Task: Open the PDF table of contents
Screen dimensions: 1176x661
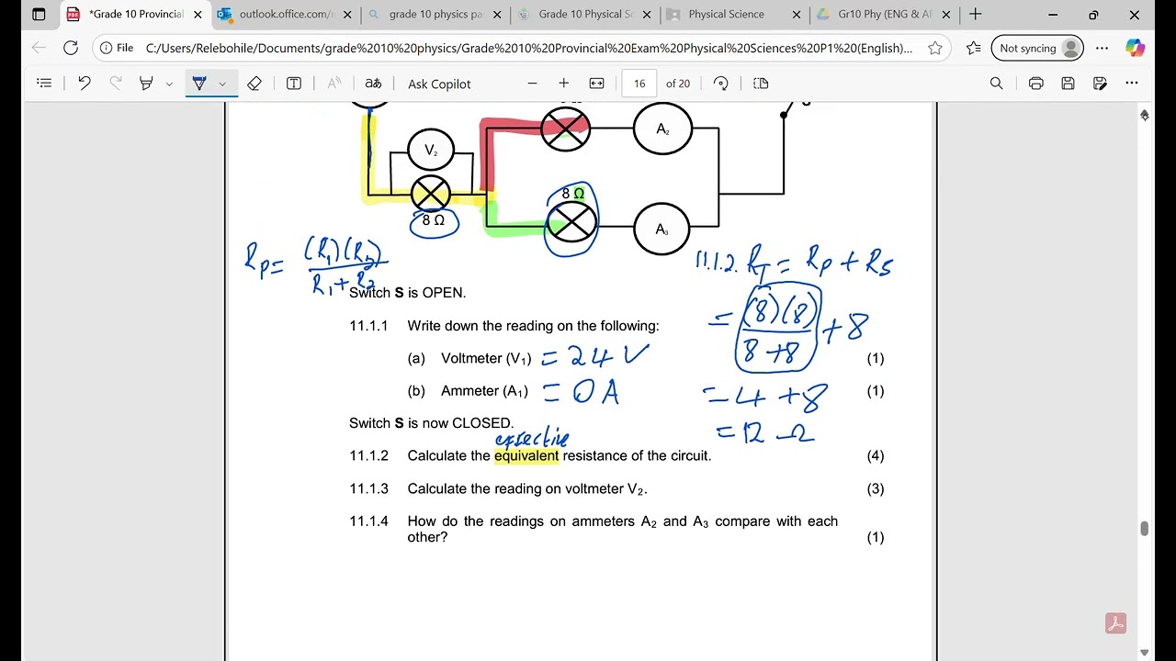Action: (x=44, y=84)
